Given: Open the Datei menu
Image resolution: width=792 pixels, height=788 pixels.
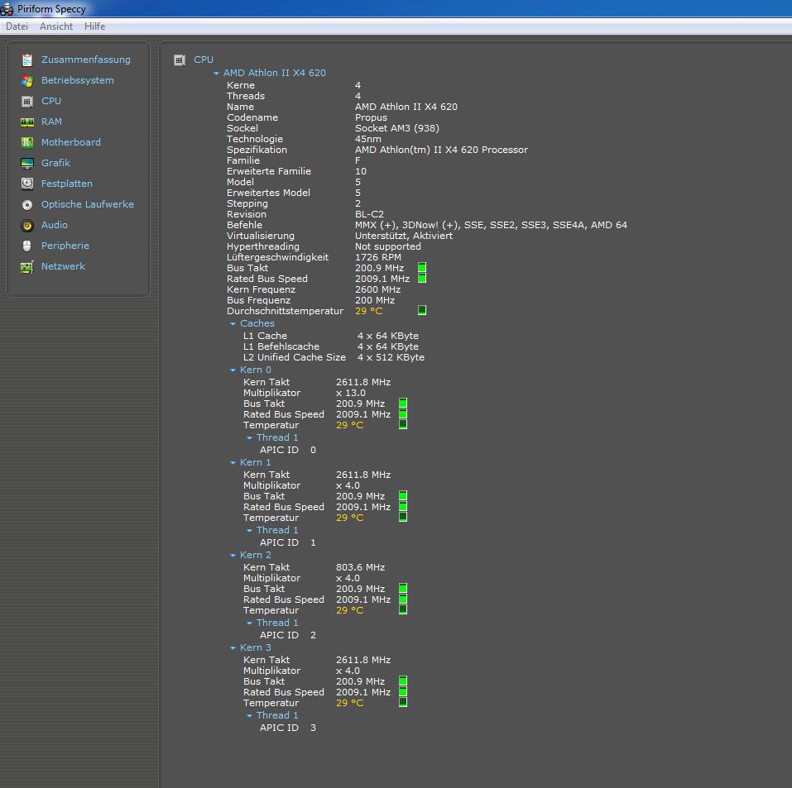Looking at the screenshot, I should [x=17, y=26].
